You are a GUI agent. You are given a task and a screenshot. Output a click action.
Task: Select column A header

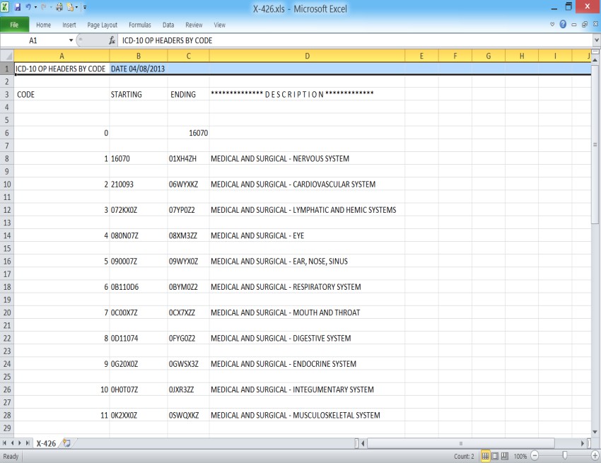[x=62, y=56]
